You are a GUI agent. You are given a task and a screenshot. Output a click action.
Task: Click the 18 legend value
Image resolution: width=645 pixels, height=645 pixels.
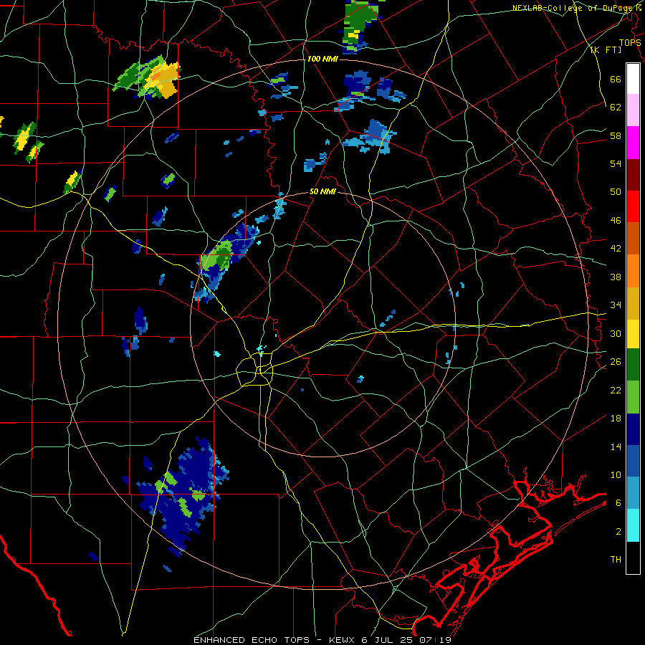616,419
